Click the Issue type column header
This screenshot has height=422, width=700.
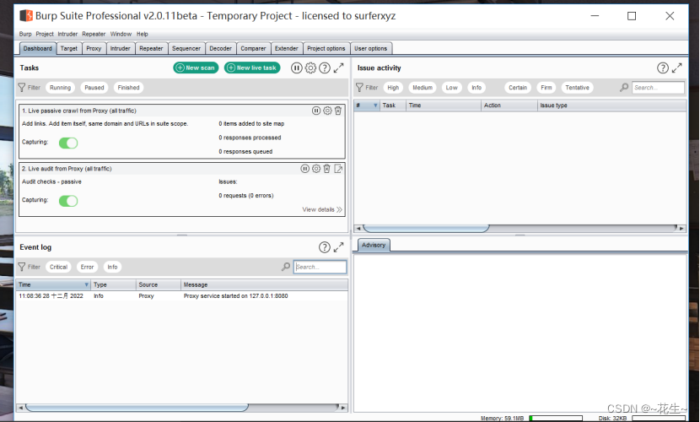pos(611,105)
